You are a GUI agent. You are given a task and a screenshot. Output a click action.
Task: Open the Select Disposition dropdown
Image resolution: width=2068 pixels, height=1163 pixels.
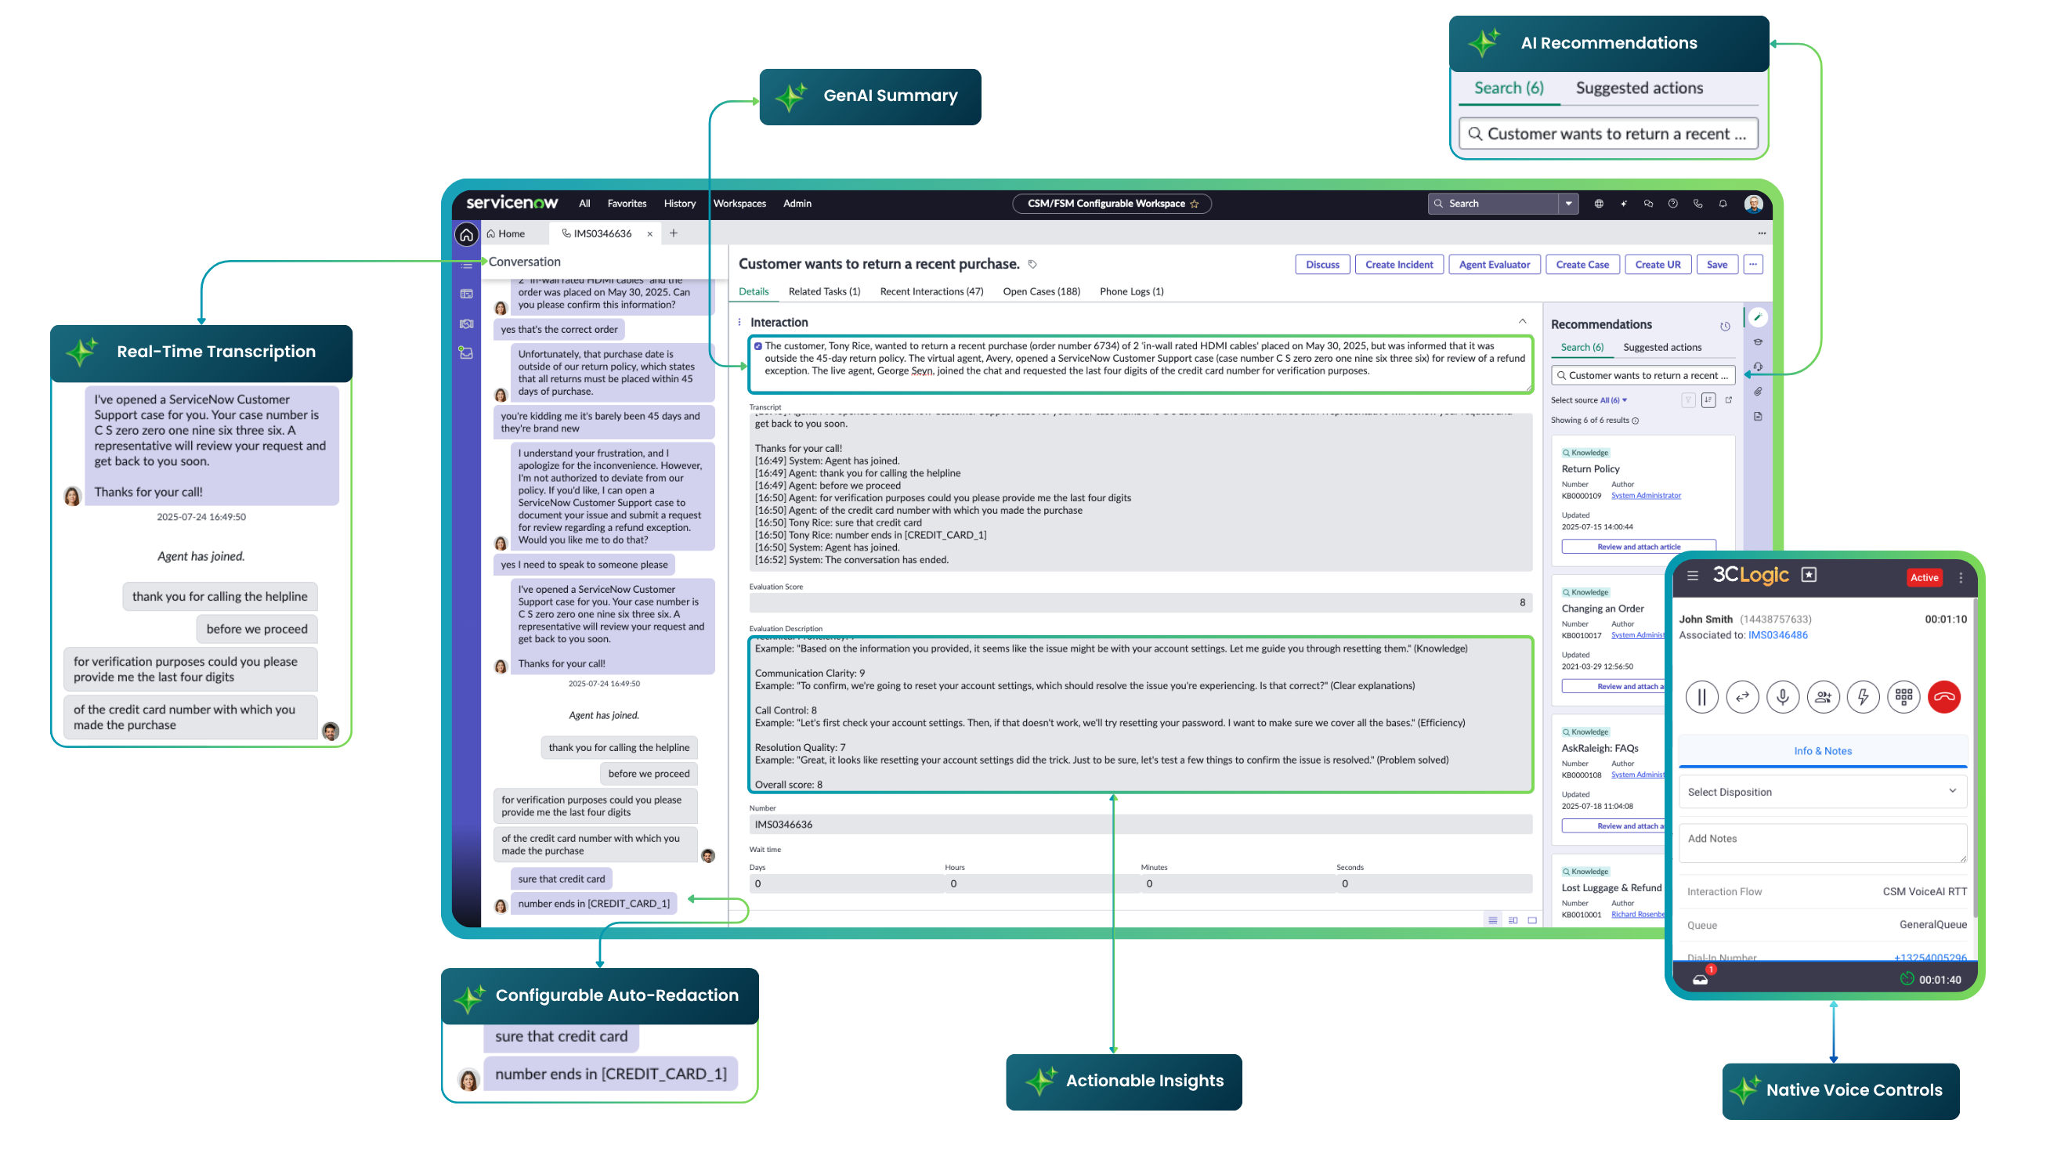[1822, 791]
